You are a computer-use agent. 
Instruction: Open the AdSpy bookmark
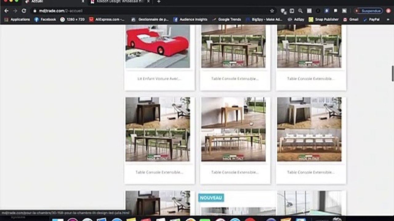[x=296, y=19]
